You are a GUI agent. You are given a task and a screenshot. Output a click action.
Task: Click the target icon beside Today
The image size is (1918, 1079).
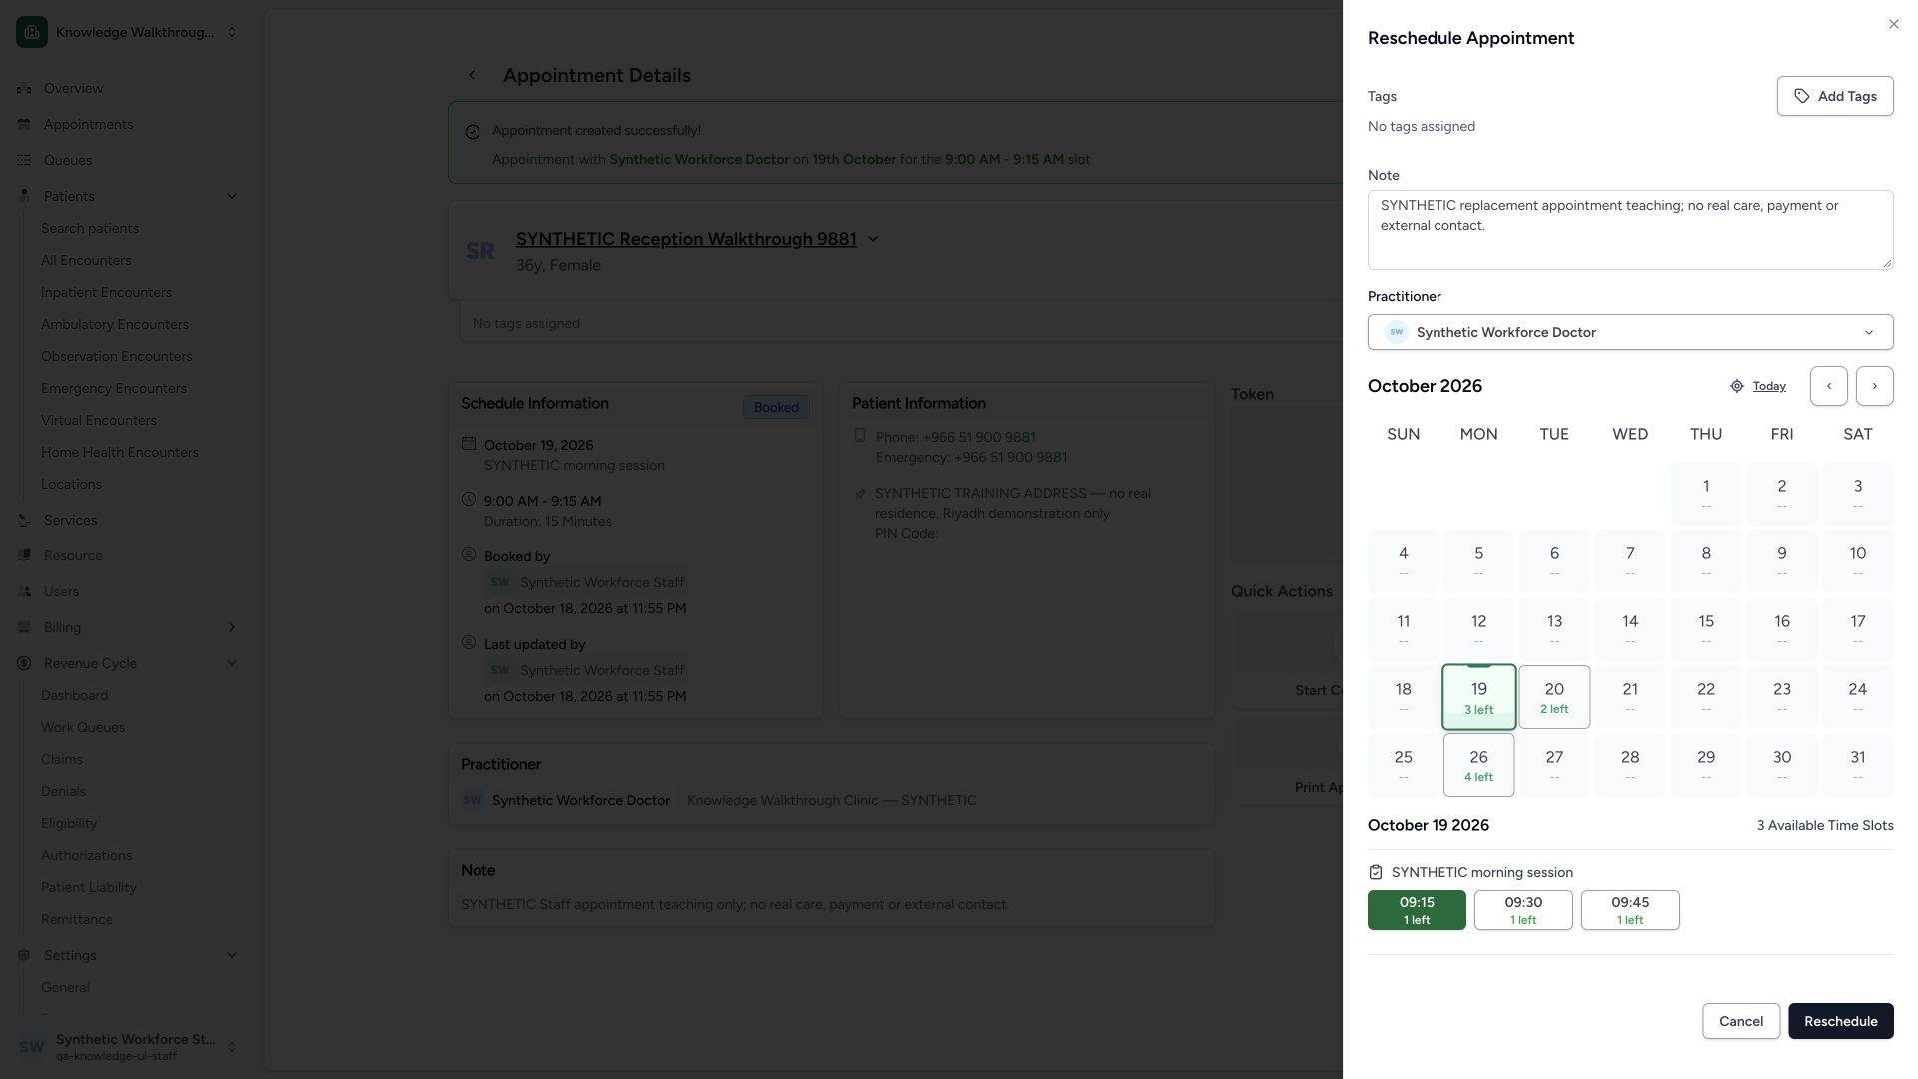pyautogui.click(x=1736, y=386)
